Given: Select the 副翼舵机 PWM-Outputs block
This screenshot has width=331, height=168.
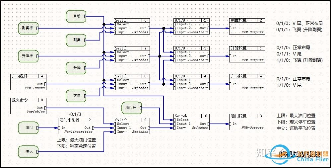Looking at the screenshot, I should click(247, 26).
